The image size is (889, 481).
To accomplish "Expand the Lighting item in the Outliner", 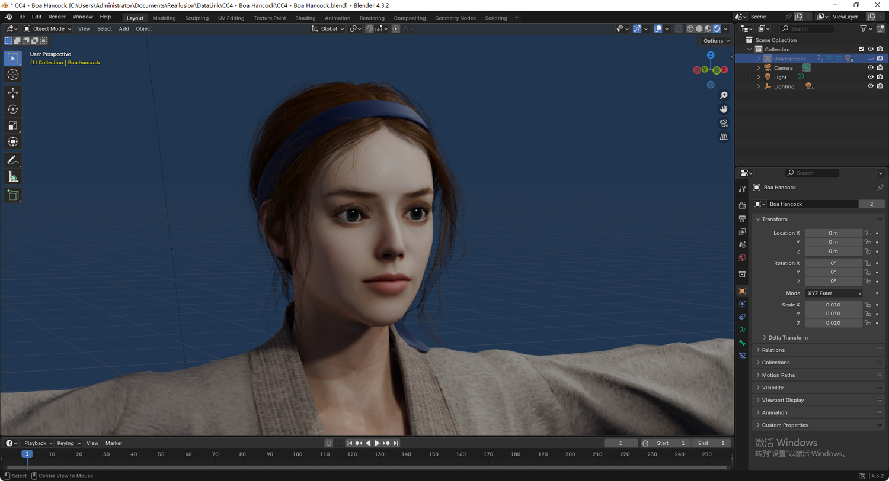I will [759, 86].
